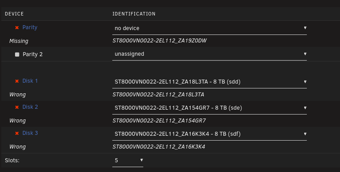Click the red X icon beside Parity

(17, 27)
